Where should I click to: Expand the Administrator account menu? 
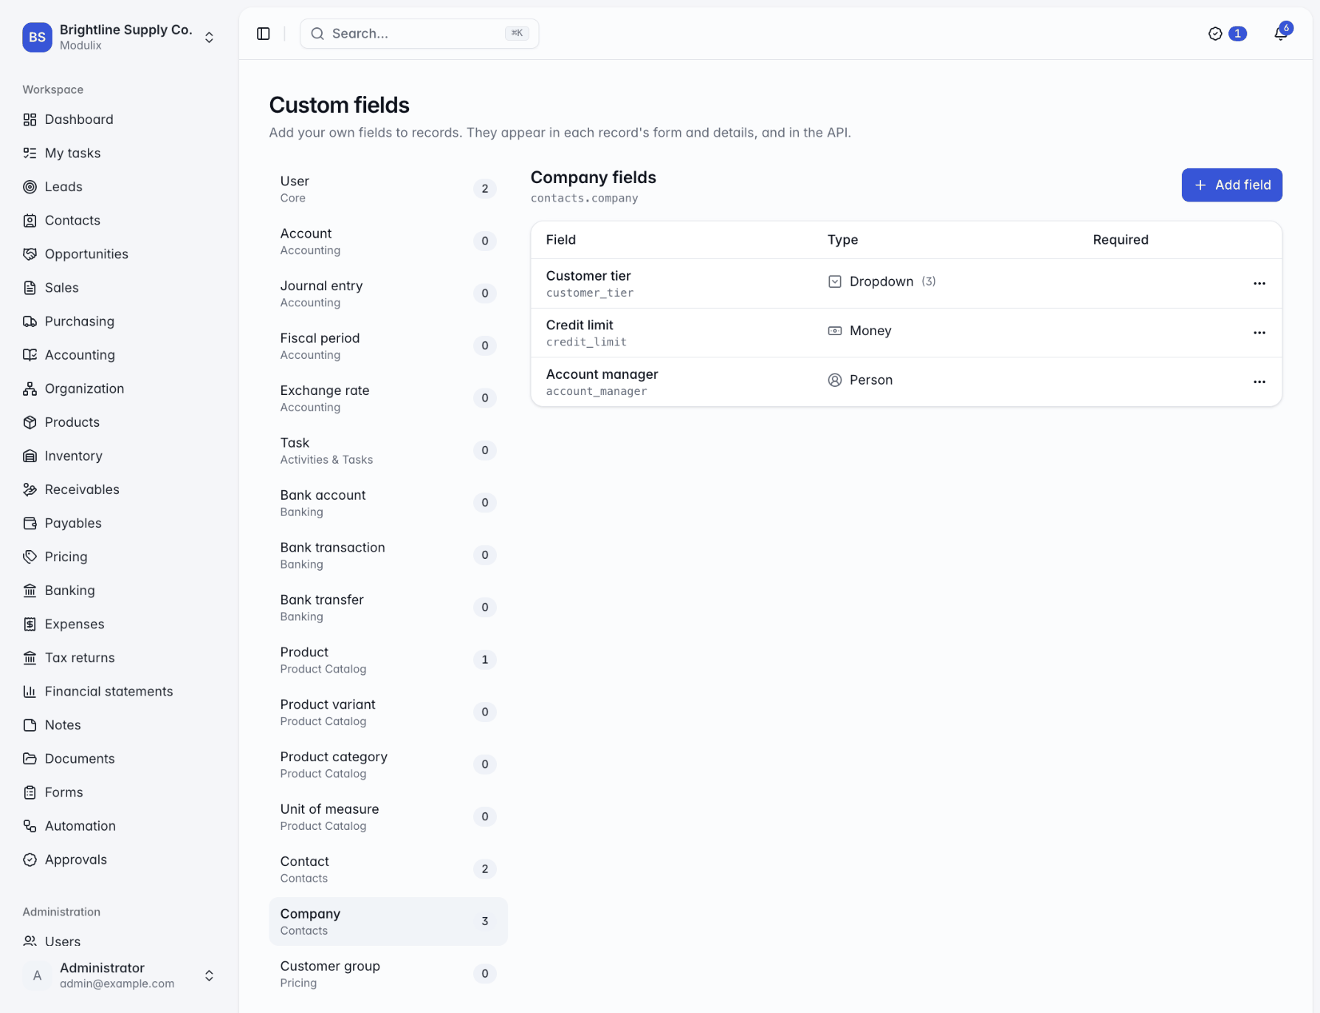point(119,975)
